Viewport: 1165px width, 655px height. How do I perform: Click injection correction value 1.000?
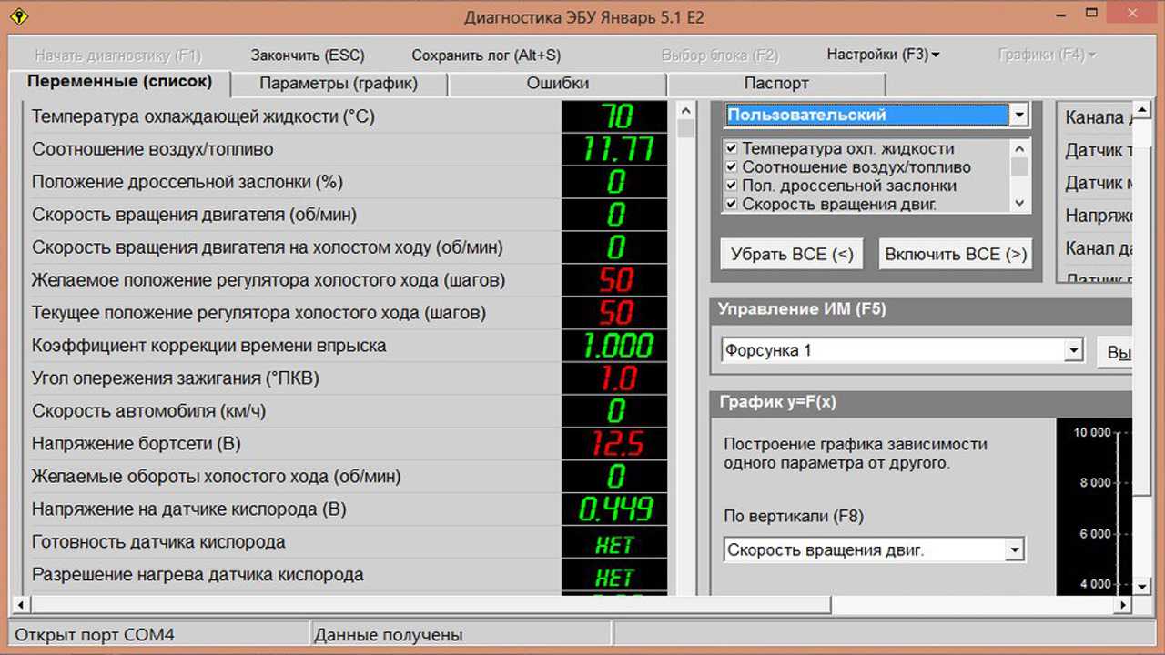coord(615,346)
